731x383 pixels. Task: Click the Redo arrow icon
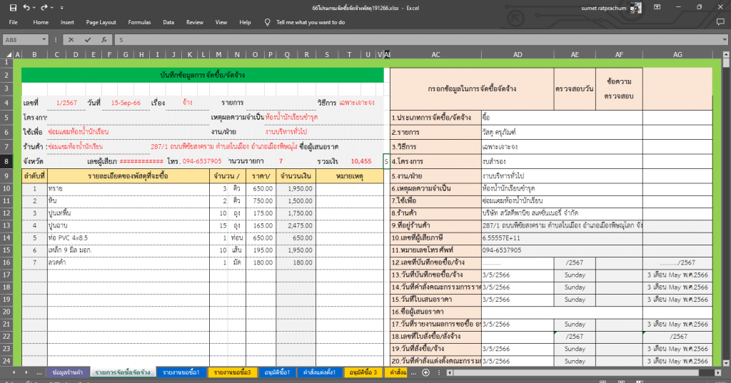click(x=44, y=7)
